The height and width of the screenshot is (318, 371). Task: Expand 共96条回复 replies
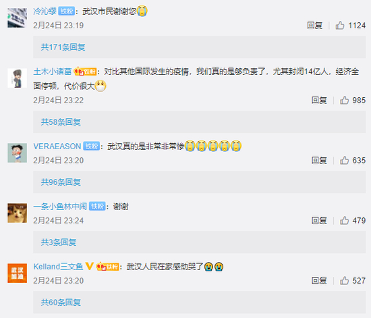tap(61, 182)
